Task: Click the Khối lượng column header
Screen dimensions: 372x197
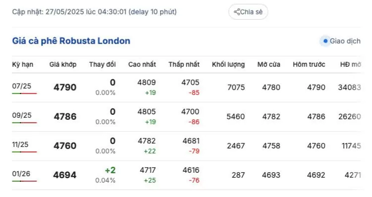Action: [228, 64]
